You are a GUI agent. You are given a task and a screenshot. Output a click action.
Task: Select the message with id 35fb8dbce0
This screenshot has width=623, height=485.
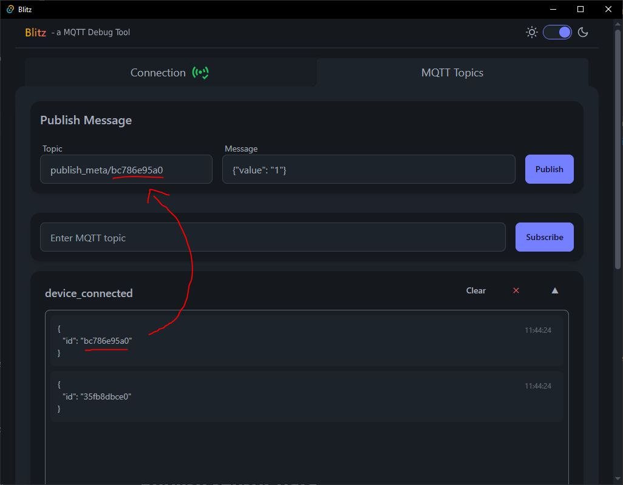click(x=306, y=396)
